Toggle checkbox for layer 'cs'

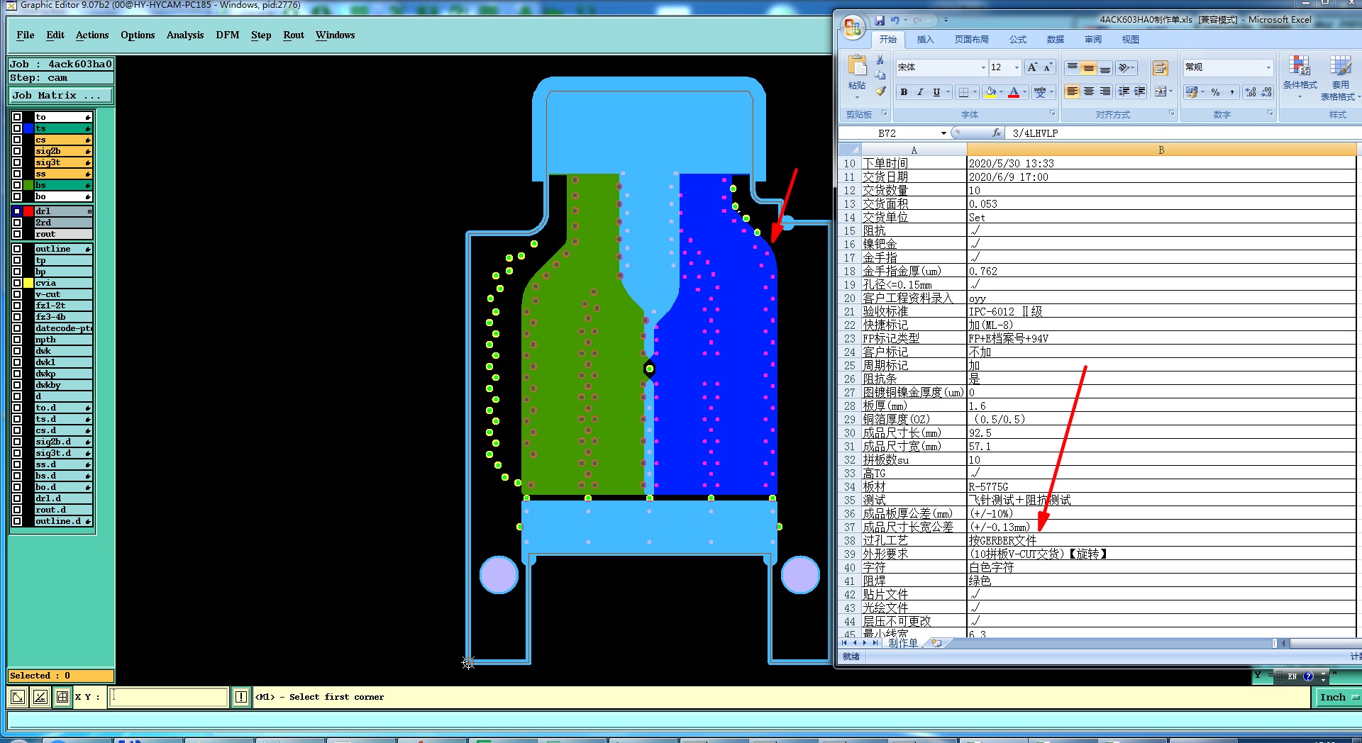tap(17, 140)
